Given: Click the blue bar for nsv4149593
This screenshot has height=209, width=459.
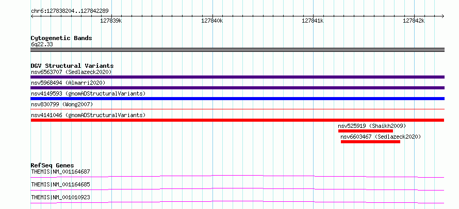Looking at the screenshot, I should pyautogui.click(x=237, y=99).
